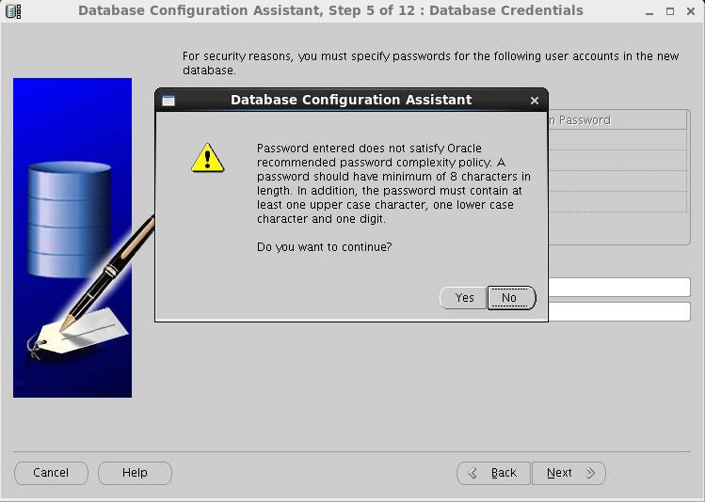Click the 'Password entered does not satisfy' message
705x502 pixels.
point(393,183)
